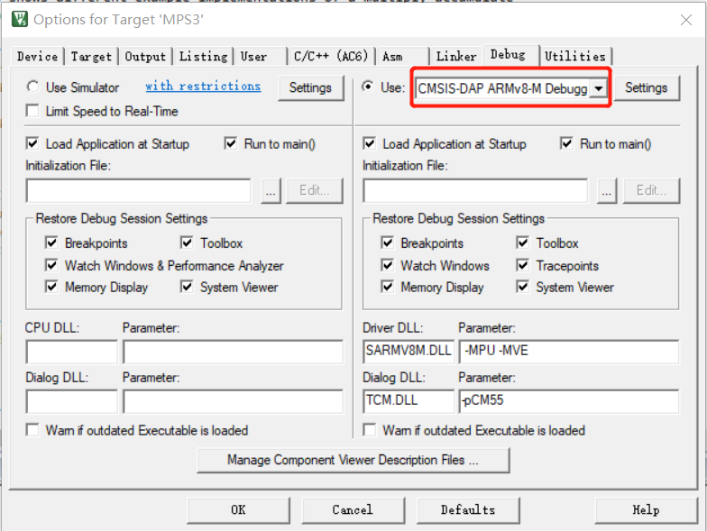Screen dimensions: 707x531
Task: Open the C/C++ (AC6) tab
Action: (x=331, y=57)
